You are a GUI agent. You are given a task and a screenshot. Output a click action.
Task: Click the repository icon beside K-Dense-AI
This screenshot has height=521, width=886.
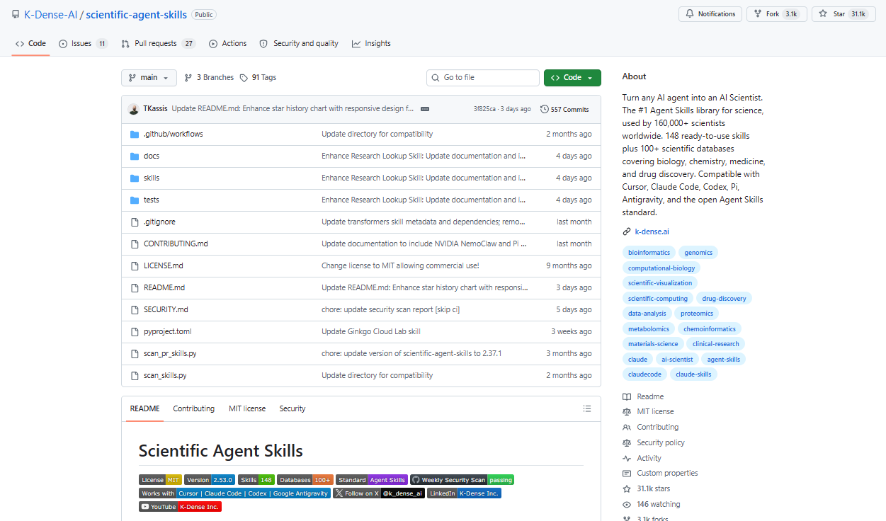coord(16,14)
